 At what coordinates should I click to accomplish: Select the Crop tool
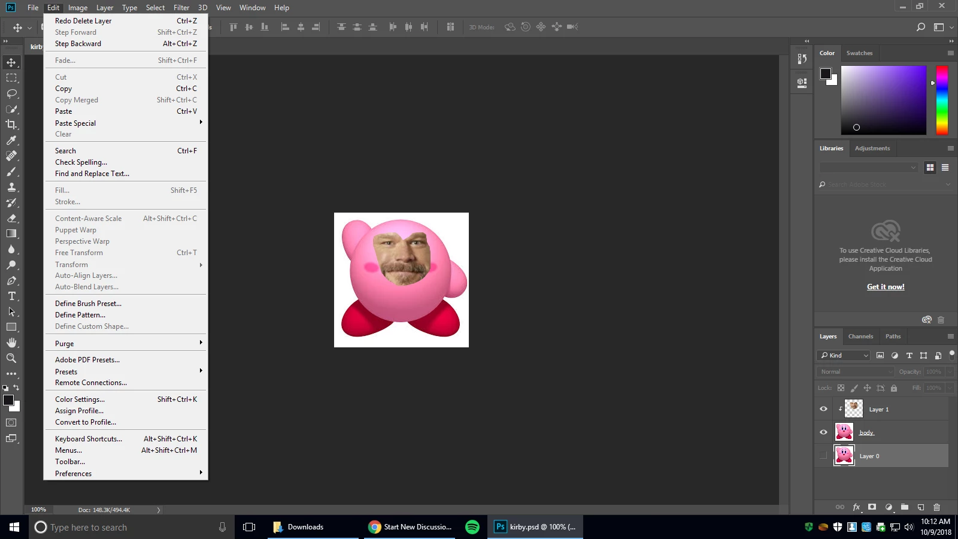pos(11,125)
